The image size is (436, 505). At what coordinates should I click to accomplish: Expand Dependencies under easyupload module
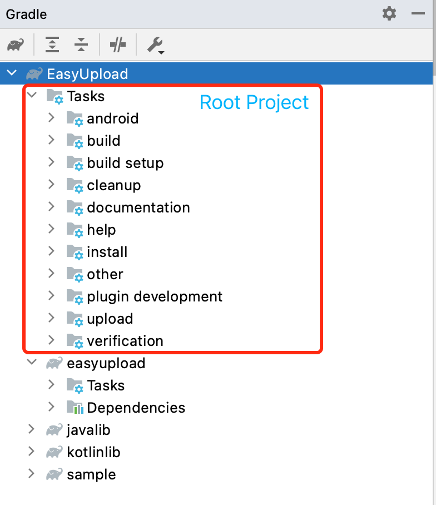point(51,407)
